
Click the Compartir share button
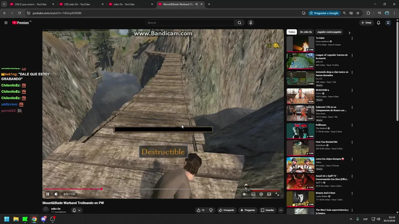(226, 210)
